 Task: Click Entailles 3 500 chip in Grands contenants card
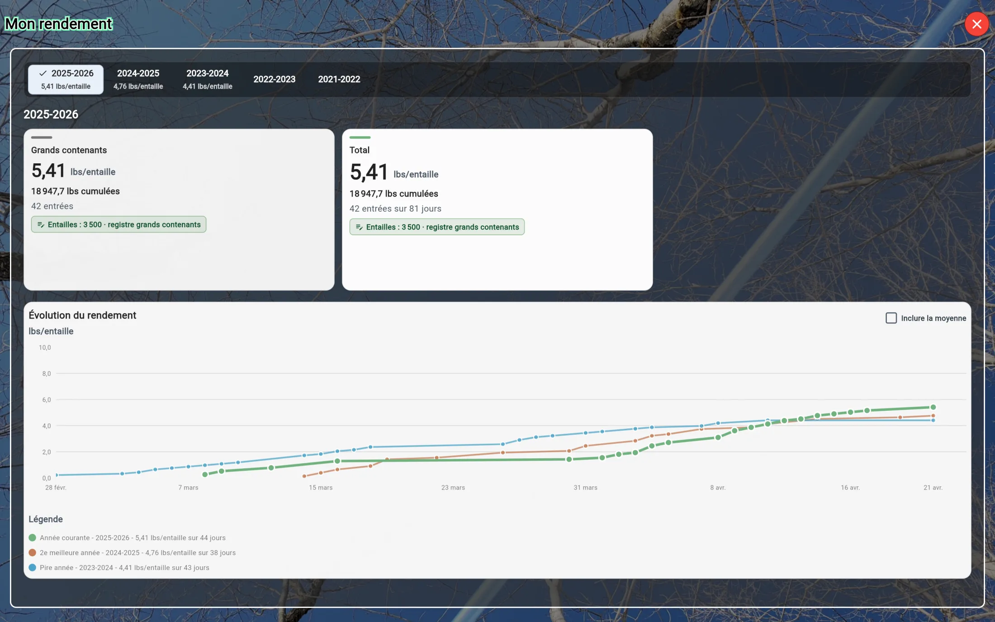click(118, 224)
